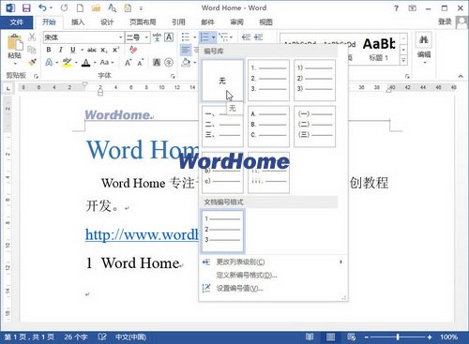
Task: Switch to the 设计 (Design) tab
Action: click(x=107, y=22)
